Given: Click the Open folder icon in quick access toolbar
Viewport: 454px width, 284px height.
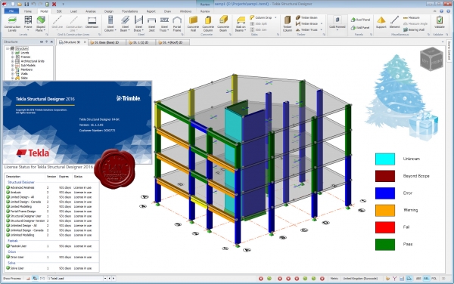Looking at the screenshot, I should coord(20,4).
